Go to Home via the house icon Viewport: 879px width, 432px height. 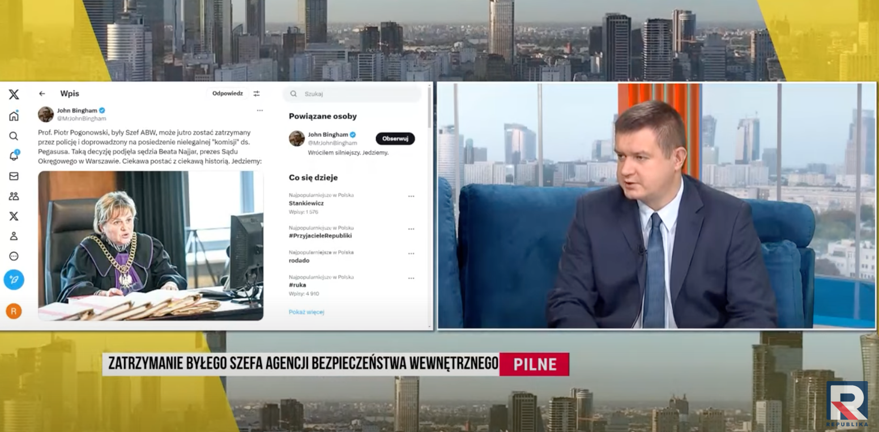pos(14,116)
